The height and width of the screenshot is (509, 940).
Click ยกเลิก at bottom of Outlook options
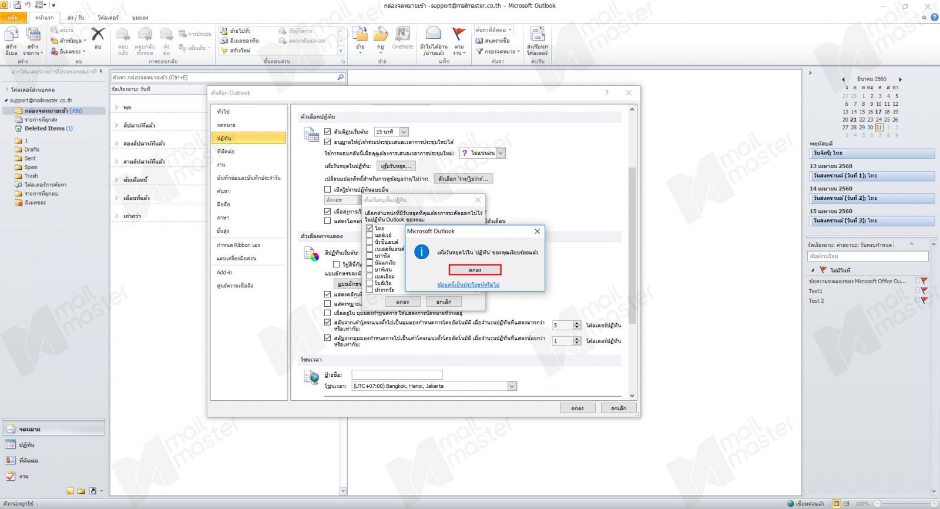(619, 408)
